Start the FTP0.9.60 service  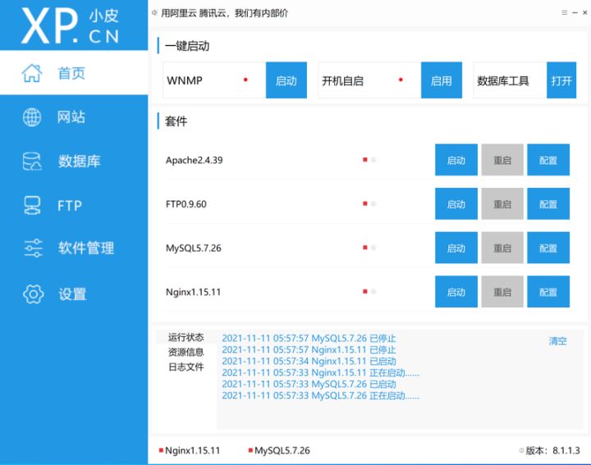point(456,204)
